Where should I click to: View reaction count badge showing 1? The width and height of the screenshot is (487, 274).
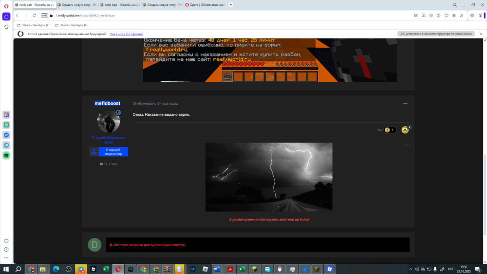tap(390, 130)
